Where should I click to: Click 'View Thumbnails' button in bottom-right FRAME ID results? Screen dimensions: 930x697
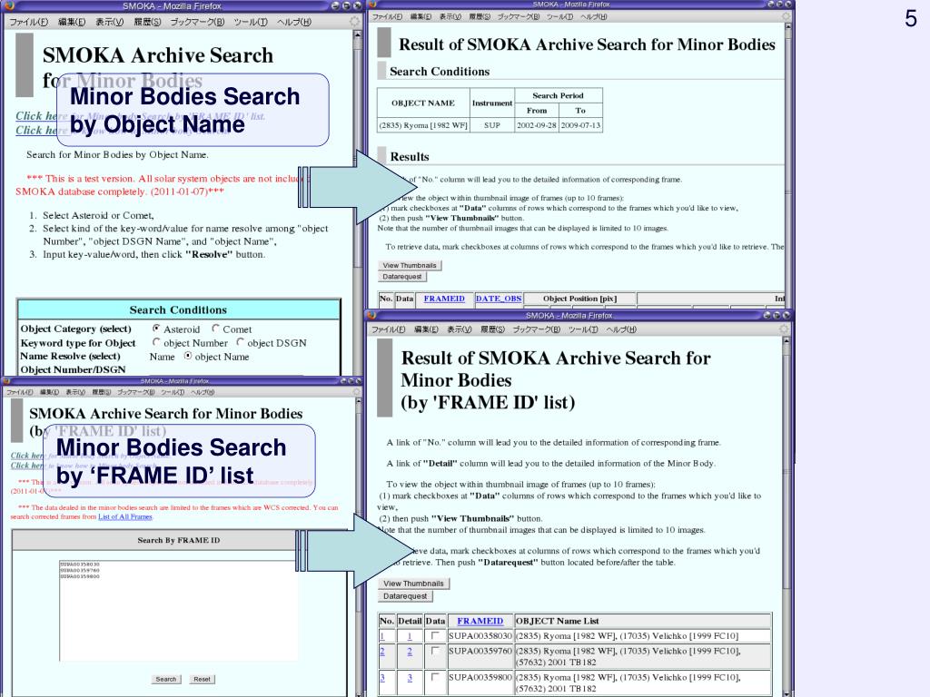coord(414,584)
